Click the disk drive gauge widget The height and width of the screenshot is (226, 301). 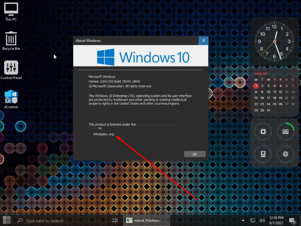[263, 154]
